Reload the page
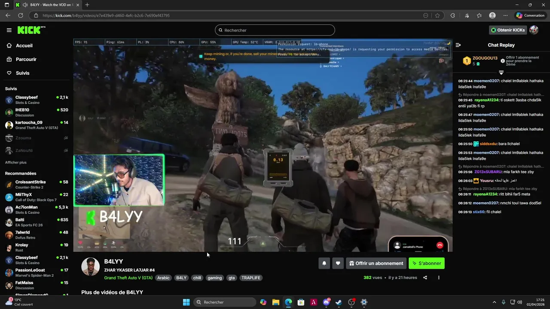This screenshot has height=309, width=550. [x=21, y=15]
